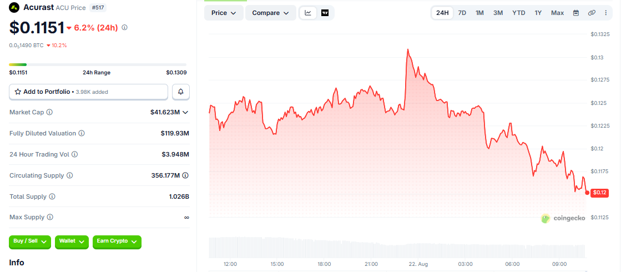Click the 22. Aug x-axis label

pos(418,264)
